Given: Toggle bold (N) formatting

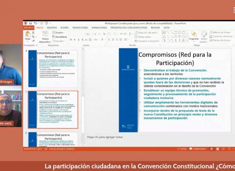Looking at the screenshot, I should 71,40.
